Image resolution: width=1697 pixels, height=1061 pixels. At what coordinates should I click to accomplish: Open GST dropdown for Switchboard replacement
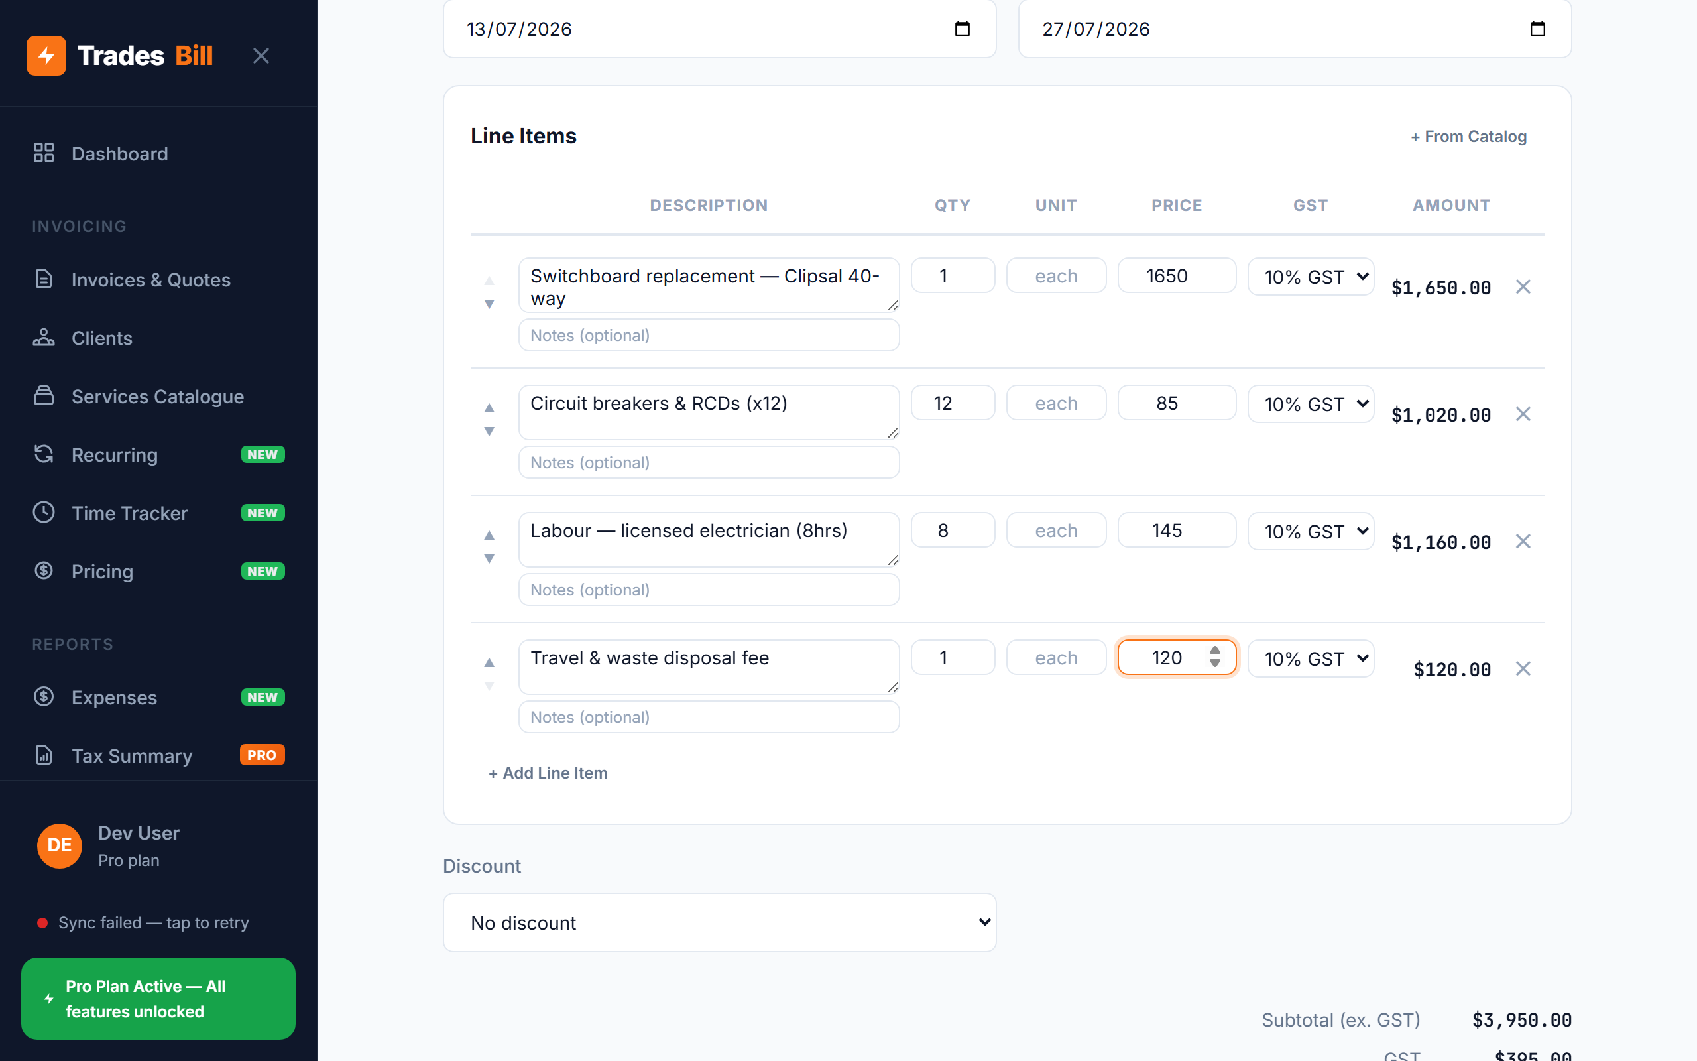[1311, 277]
